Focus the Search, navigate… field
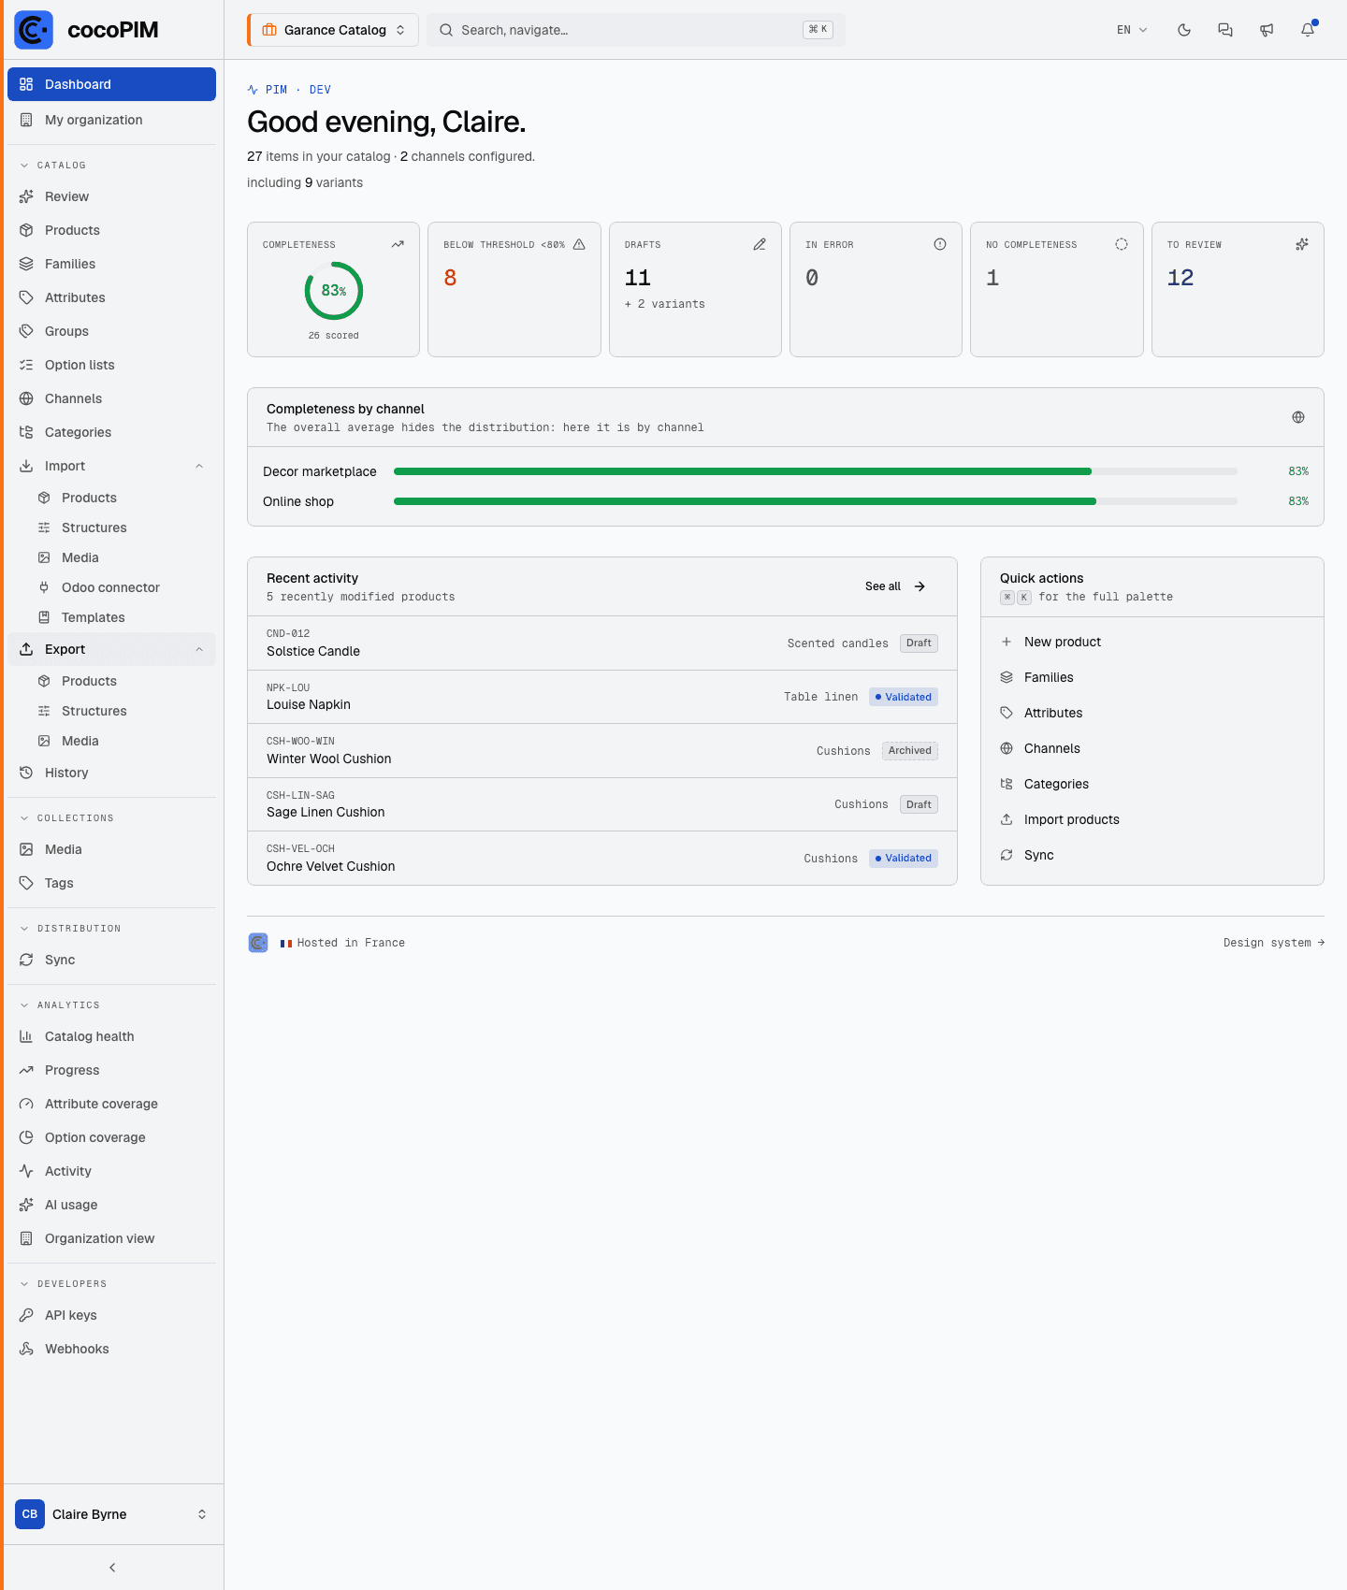Screen dimensions: 1347x1590 (636, 30)
